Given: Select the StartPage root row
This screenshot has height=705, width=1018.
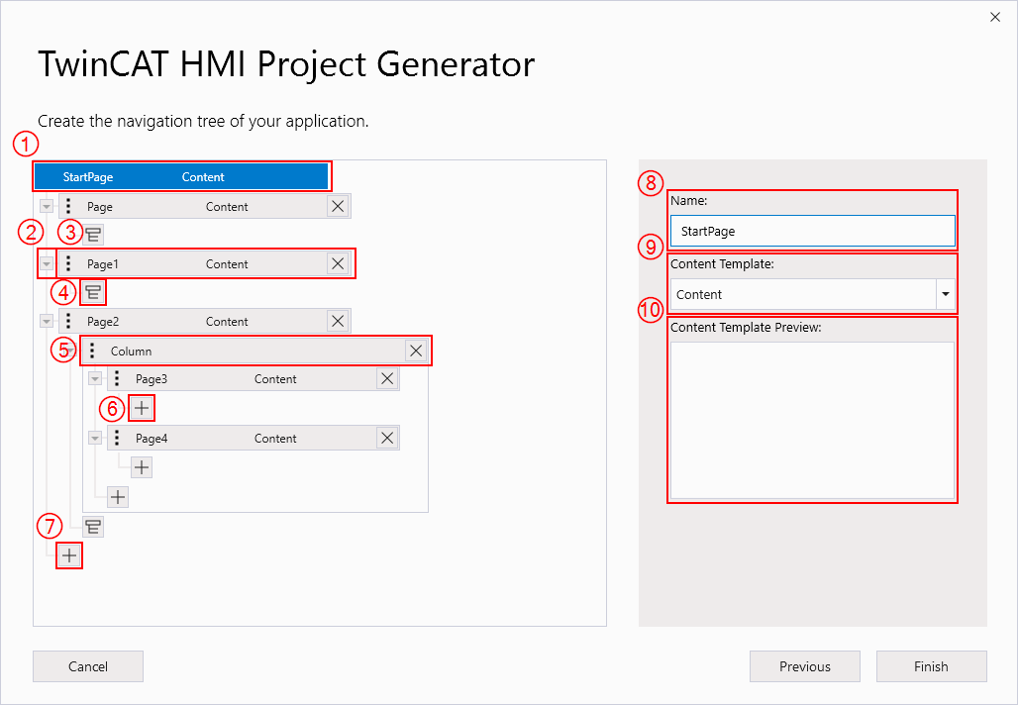Looking at the screenshot, I should [x=181, y=176].
